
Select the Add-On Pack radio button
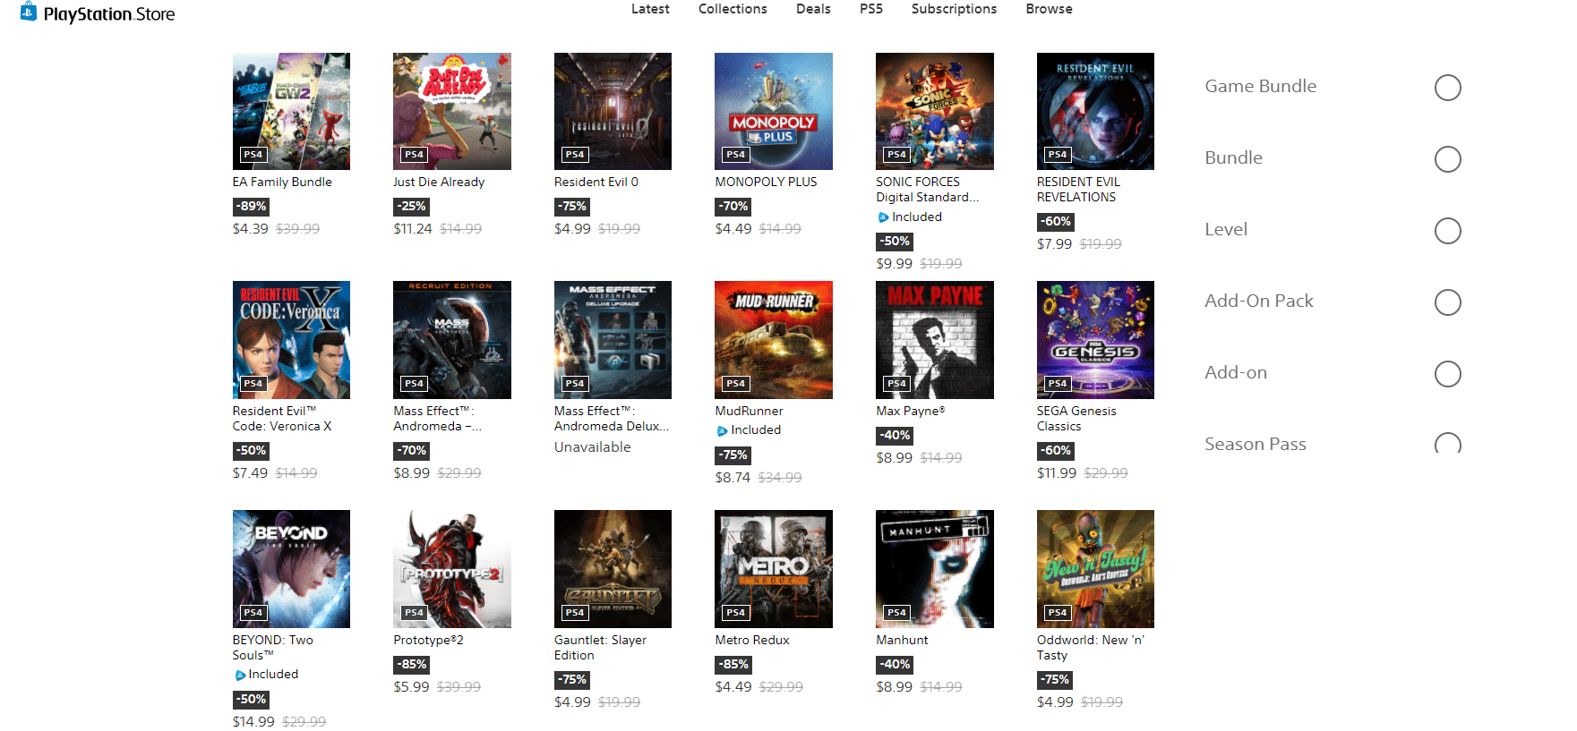pos(1448,302)
